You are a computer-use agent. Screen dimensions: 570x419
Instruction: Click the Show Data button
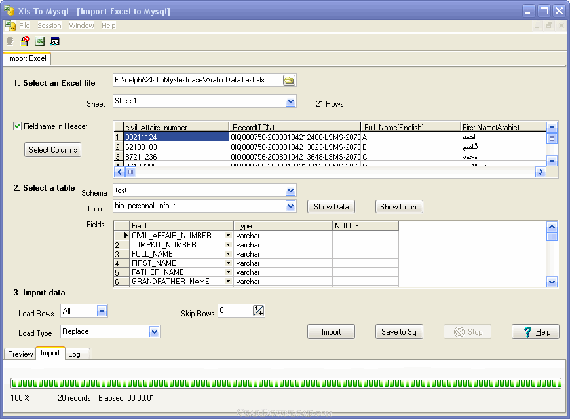pyautogui.click(x=331, y=207)
